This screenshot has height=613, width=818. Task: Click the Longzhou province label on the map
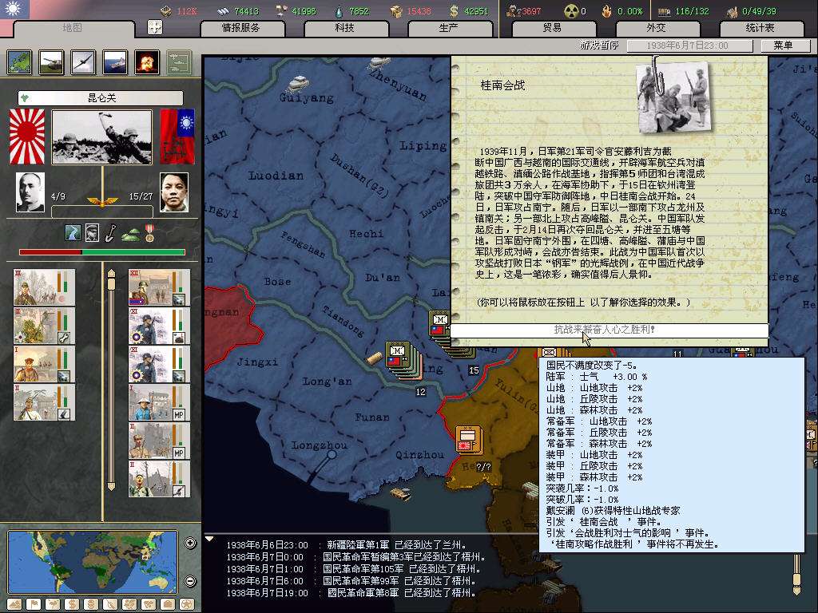tap(319, 445)
